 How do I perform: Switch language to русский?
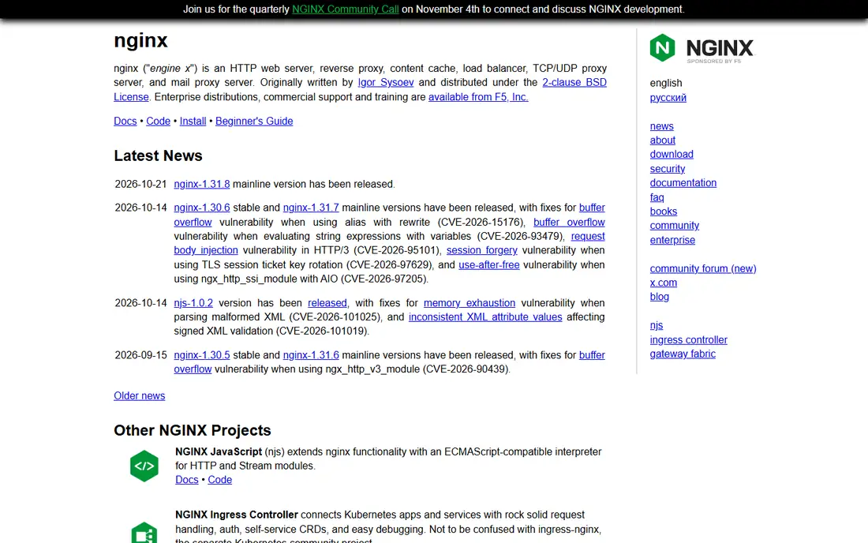pos(668,97)
